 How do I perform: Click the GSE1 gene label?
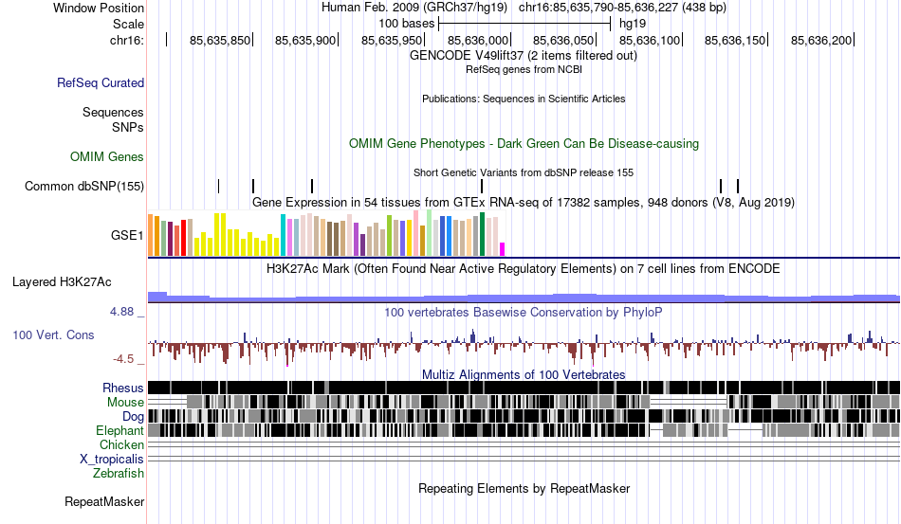click(x=127, y=235)
